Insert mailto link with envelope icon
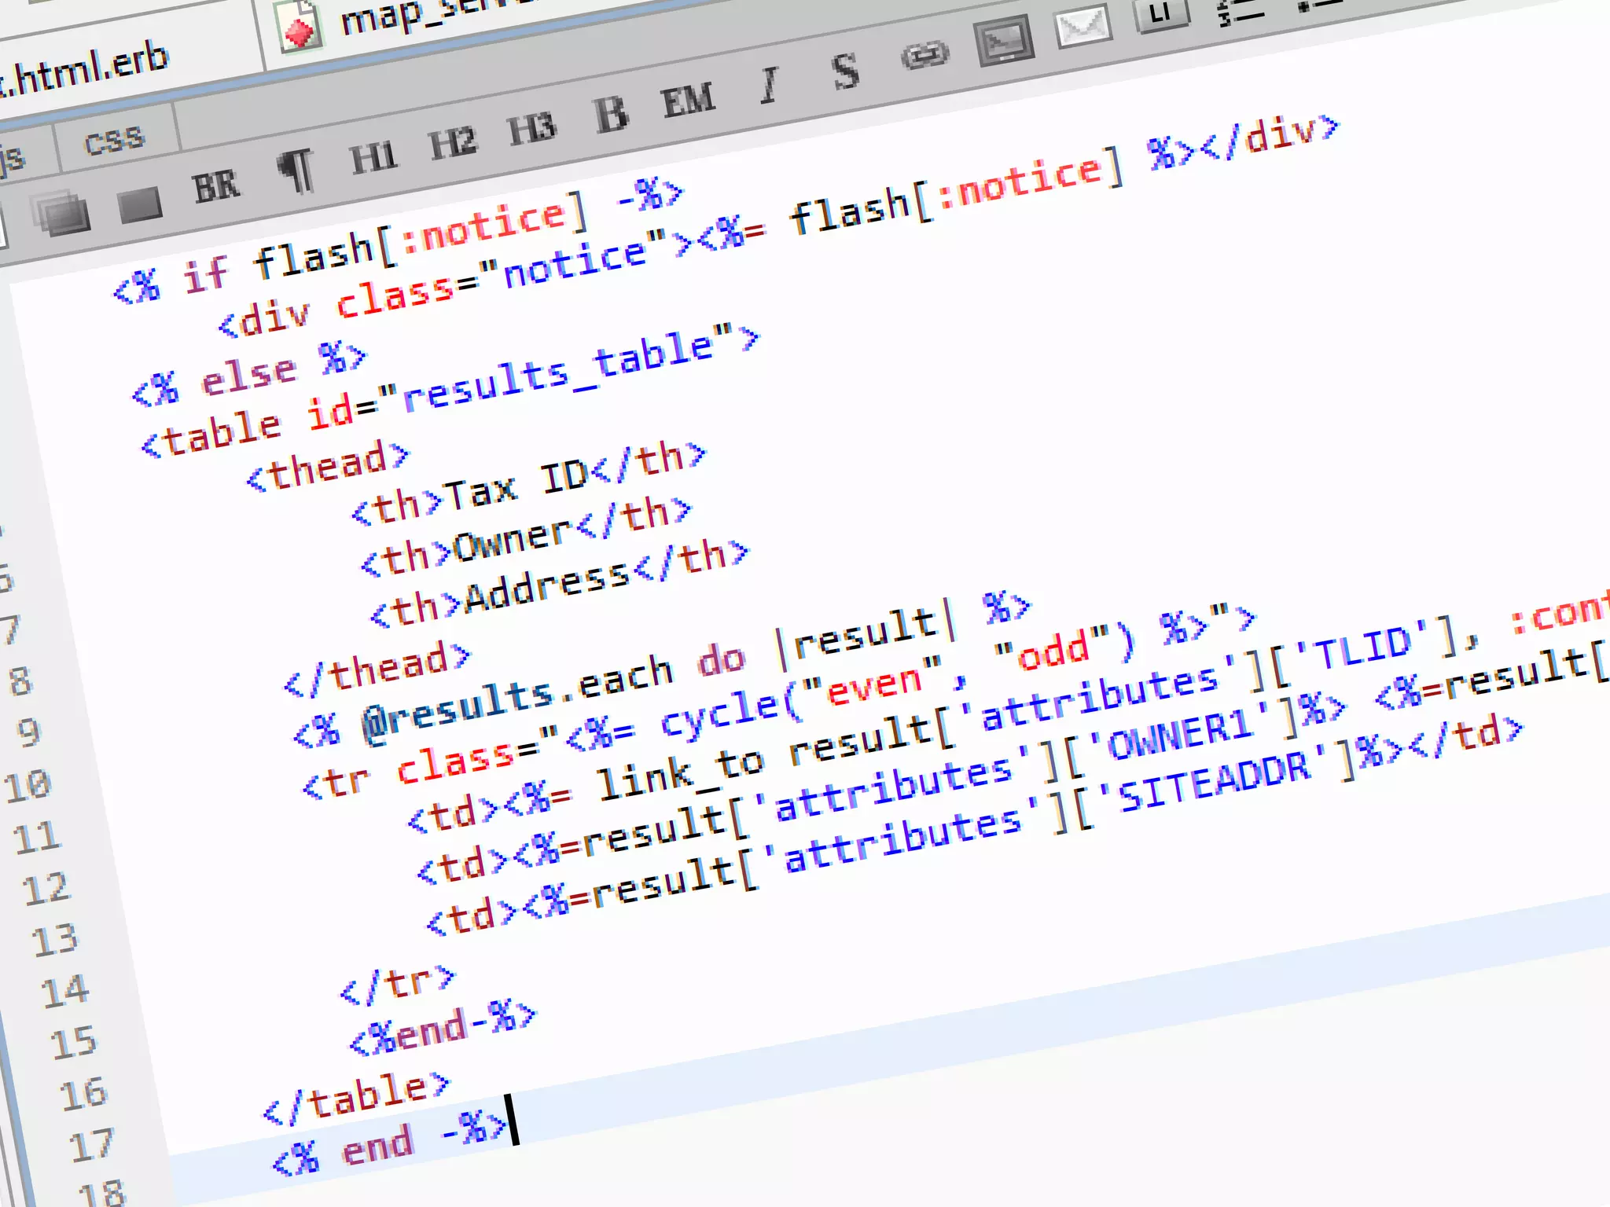Screen dimensions: 1610x1207 tap(1083, 28)
